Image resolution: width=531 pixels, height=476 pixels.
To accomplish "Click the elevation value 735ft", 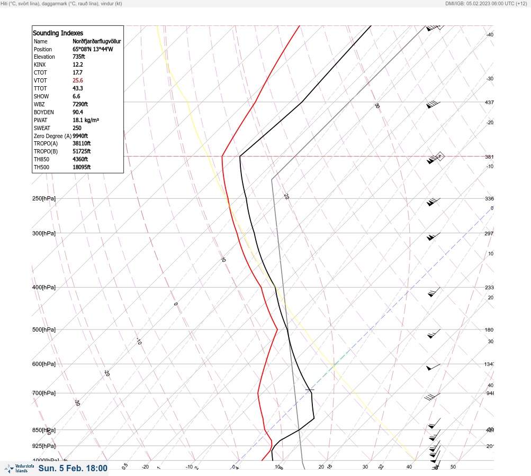I will (x=78, y=57).
